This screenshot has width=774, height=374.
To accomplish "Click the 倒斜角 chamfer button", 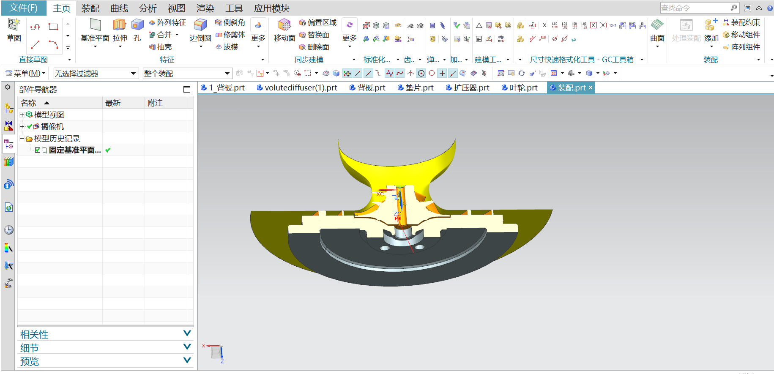I will (230, 22).
